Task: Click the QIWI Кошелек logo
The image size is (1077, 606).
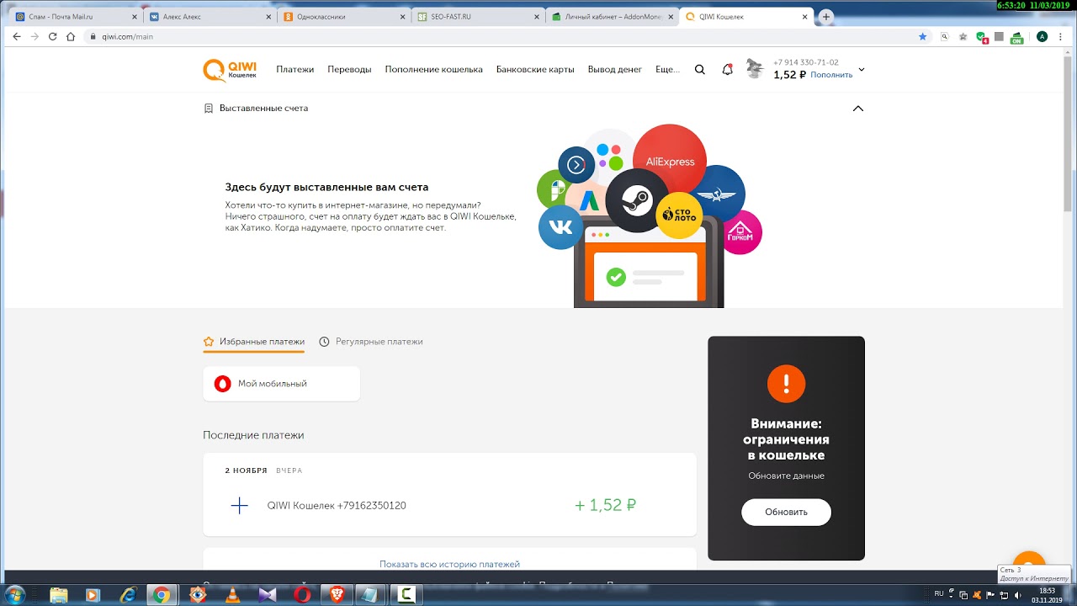Action: pyautogui.click(x=230, y=70)
